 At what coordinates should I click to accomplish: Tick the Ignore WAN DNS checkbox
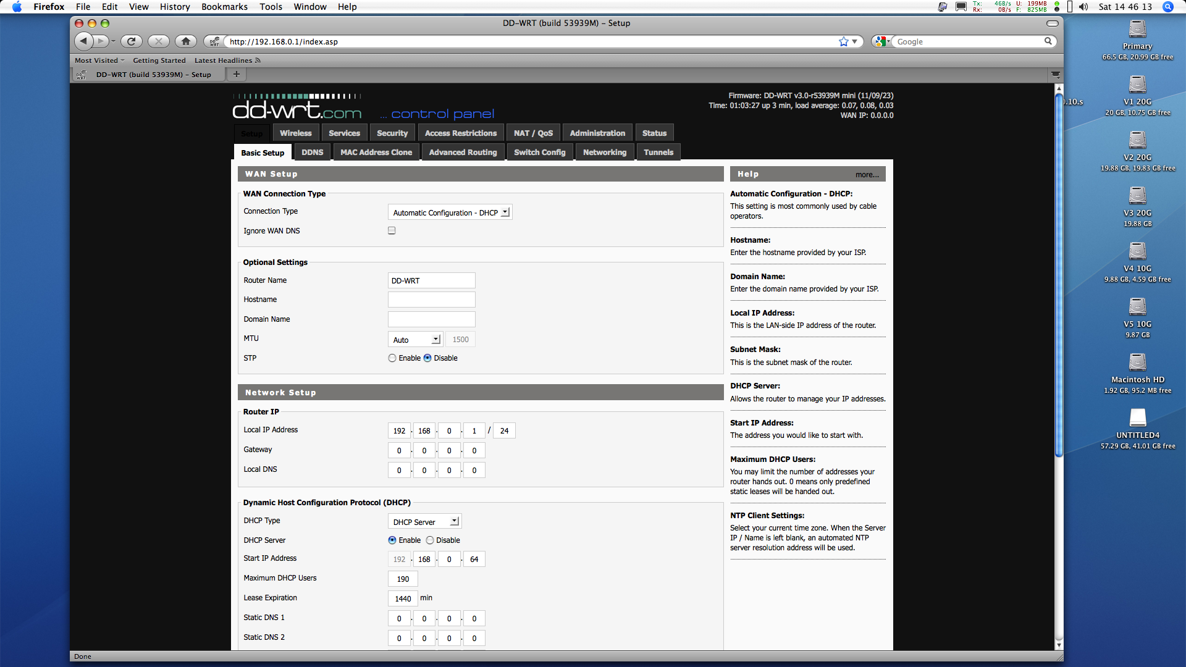tap(392, 230)
